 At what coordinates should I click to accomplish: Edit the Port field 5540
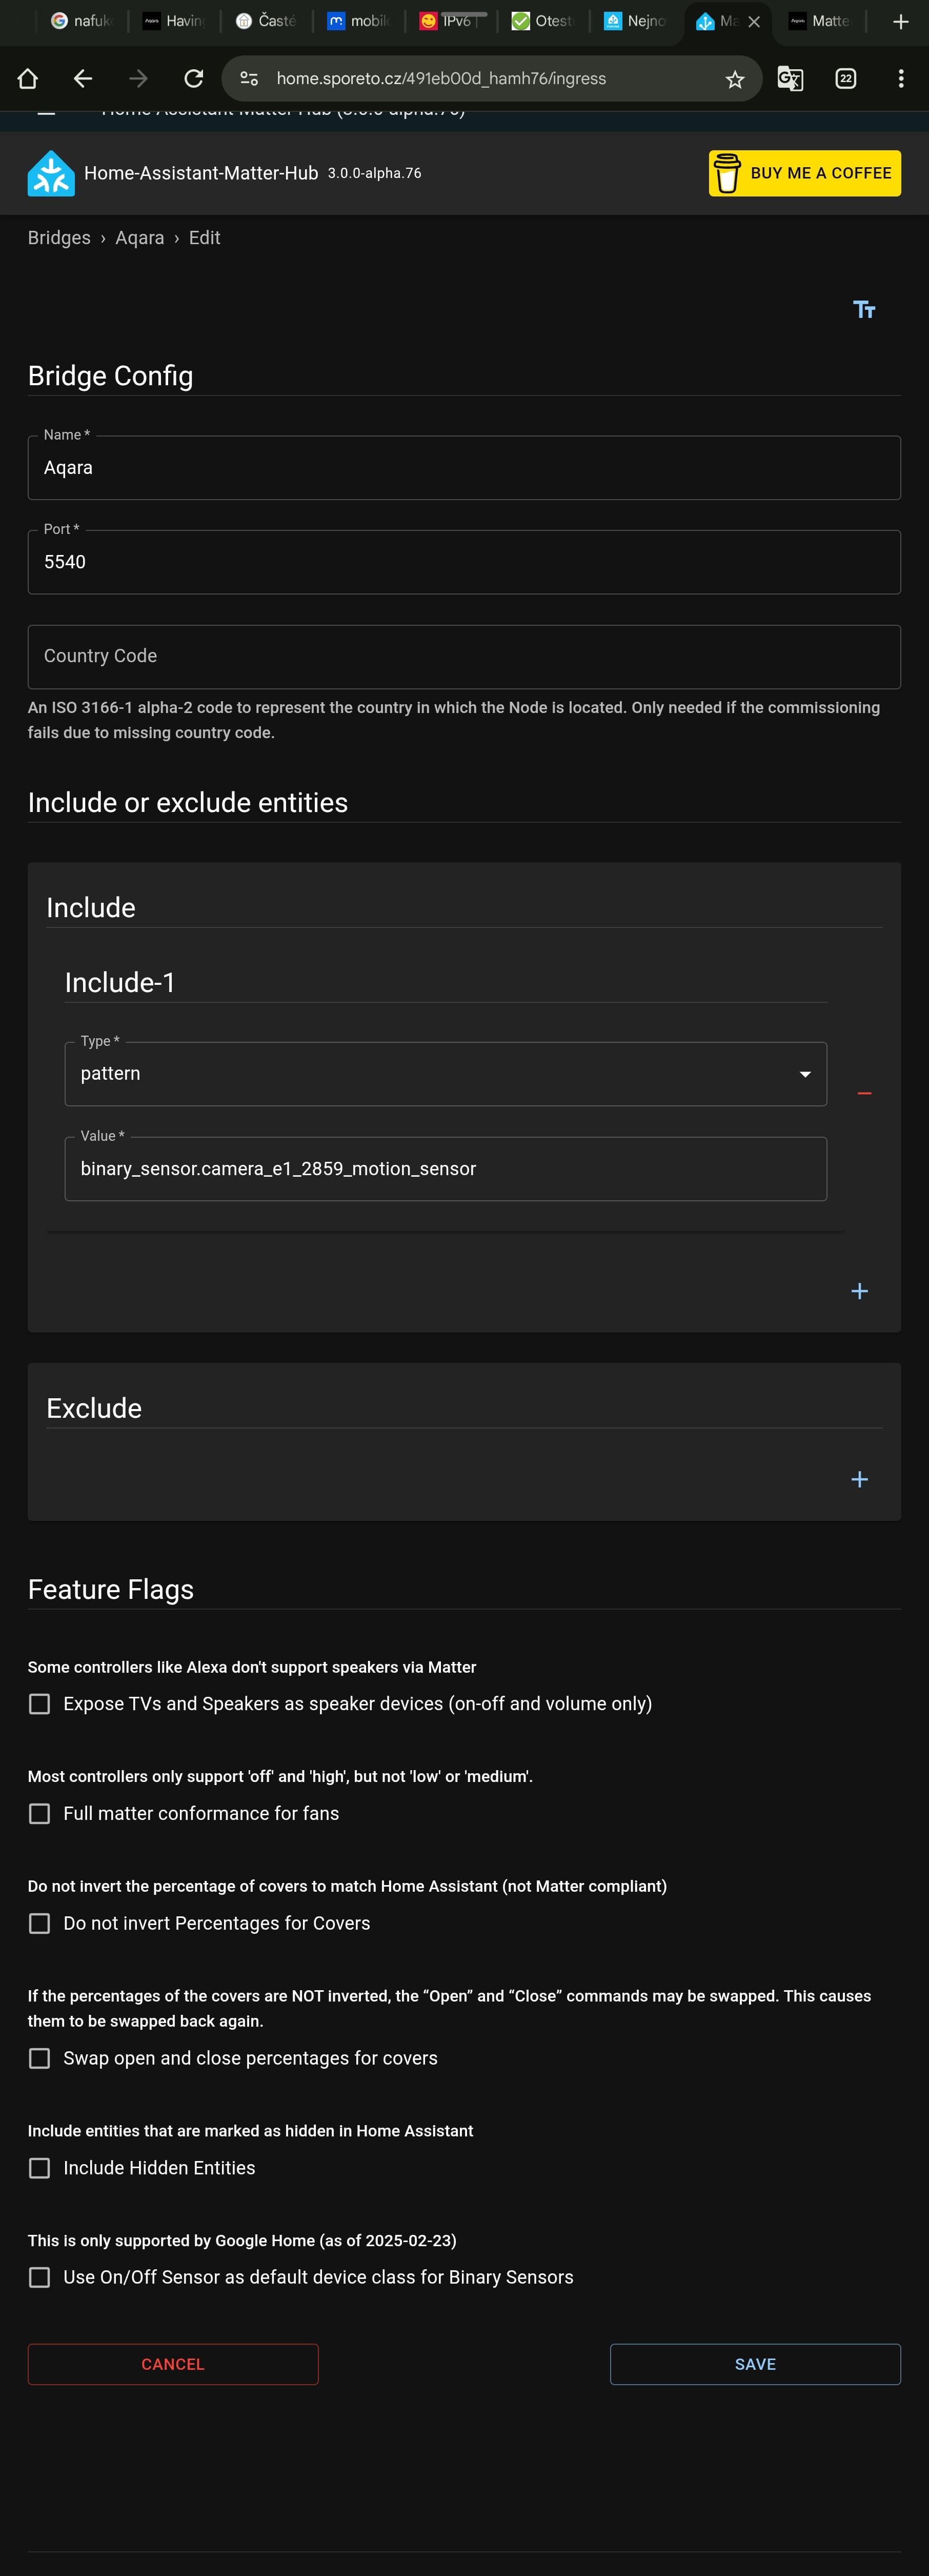click(x=464, y=562)
